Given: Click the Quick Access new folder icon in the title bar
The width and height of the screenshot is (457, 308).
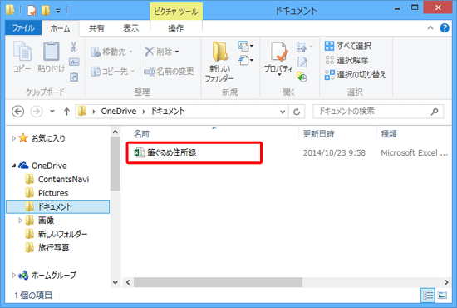Looking at the screenshot, I should [46, 11].
